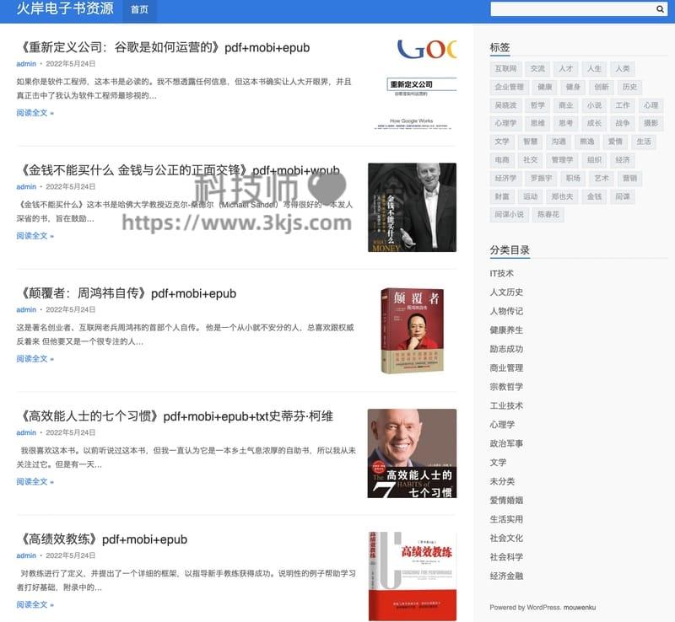Open the 宗教哲学 category
Screen dimensions: 675x622
tap(506, 387)
